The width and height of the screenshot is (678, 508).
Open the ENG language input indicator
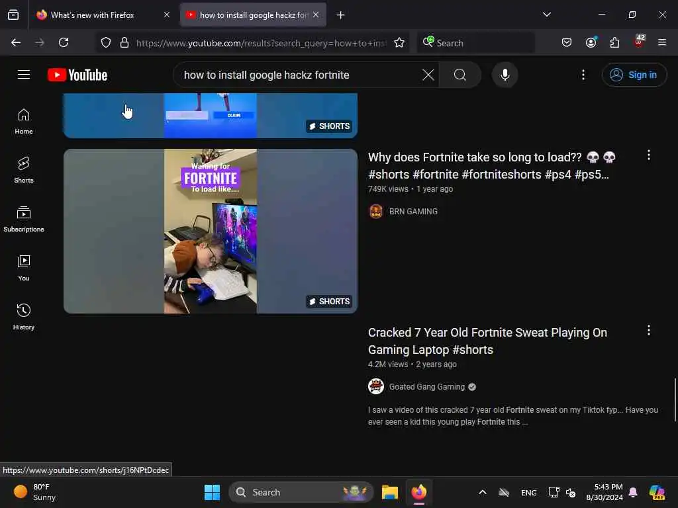[529, 492]
